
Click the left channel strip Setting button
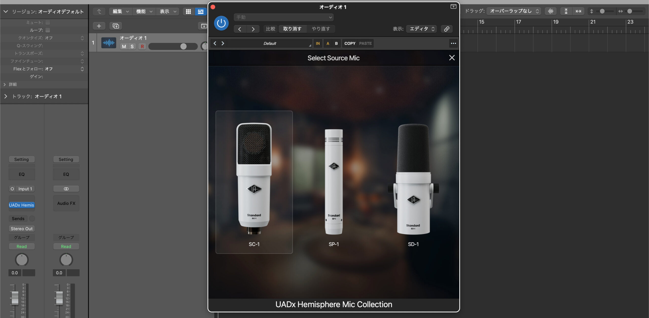(22, 159)
